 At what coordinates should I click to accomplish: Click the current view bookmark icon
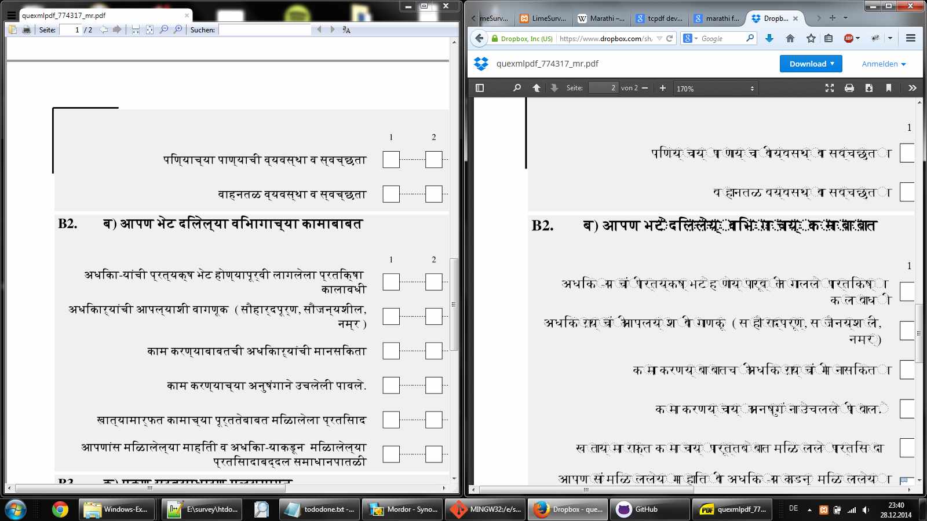(889, 88)
